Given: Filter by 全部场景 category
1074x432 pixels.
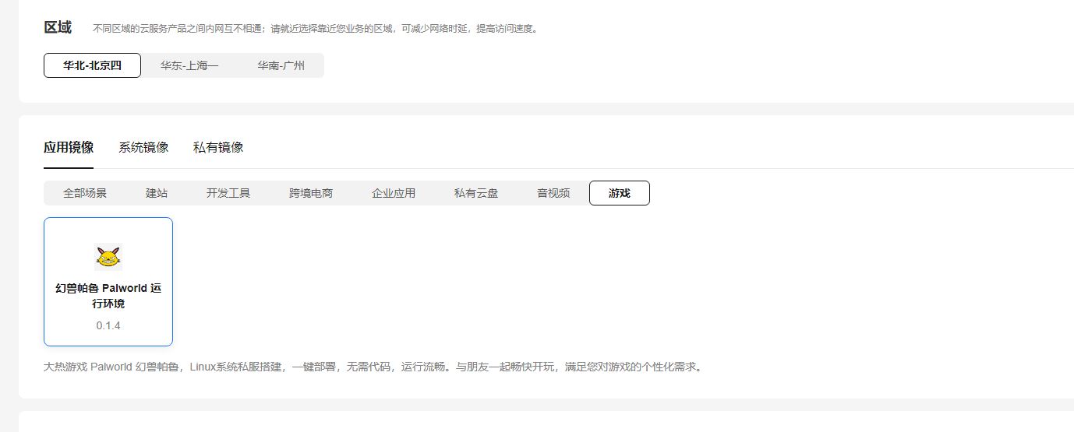Looking at the screenshot, I should click(85, 193).
